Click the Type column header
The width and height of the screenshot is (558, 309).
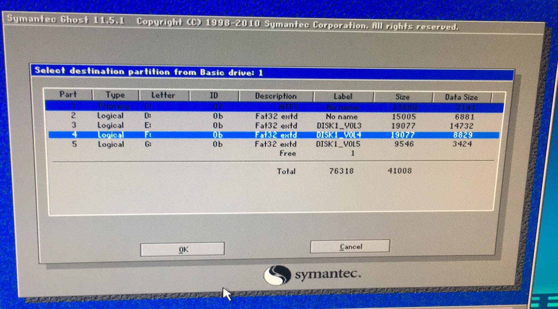pyautogui.click(x=115, y=95)
